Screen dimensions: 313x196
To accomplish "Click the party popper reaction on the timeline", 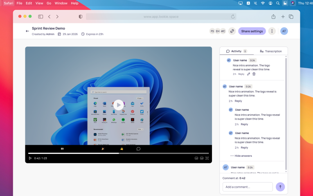I will click(103, 149).
